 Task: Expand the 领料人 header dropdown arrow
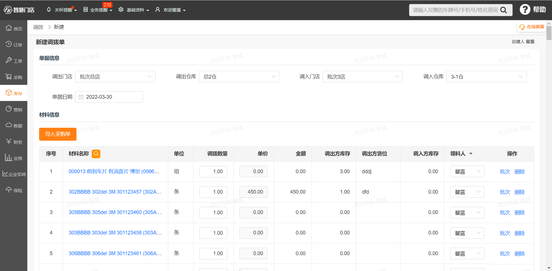(471, 154)
